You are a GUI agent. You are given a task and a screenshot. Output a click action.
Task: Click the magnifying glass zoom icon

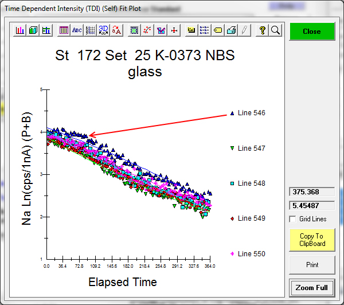275,30
